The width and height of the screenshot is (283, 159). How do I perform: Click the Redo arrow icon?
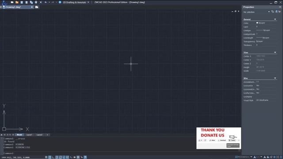click(x=53, y=2)
